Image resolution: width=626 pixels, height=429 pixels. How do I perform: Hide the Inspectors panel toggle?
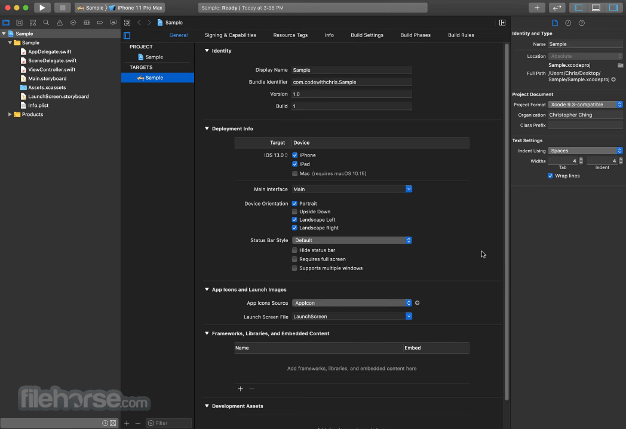pyautogui.click(x=613, y=8)
